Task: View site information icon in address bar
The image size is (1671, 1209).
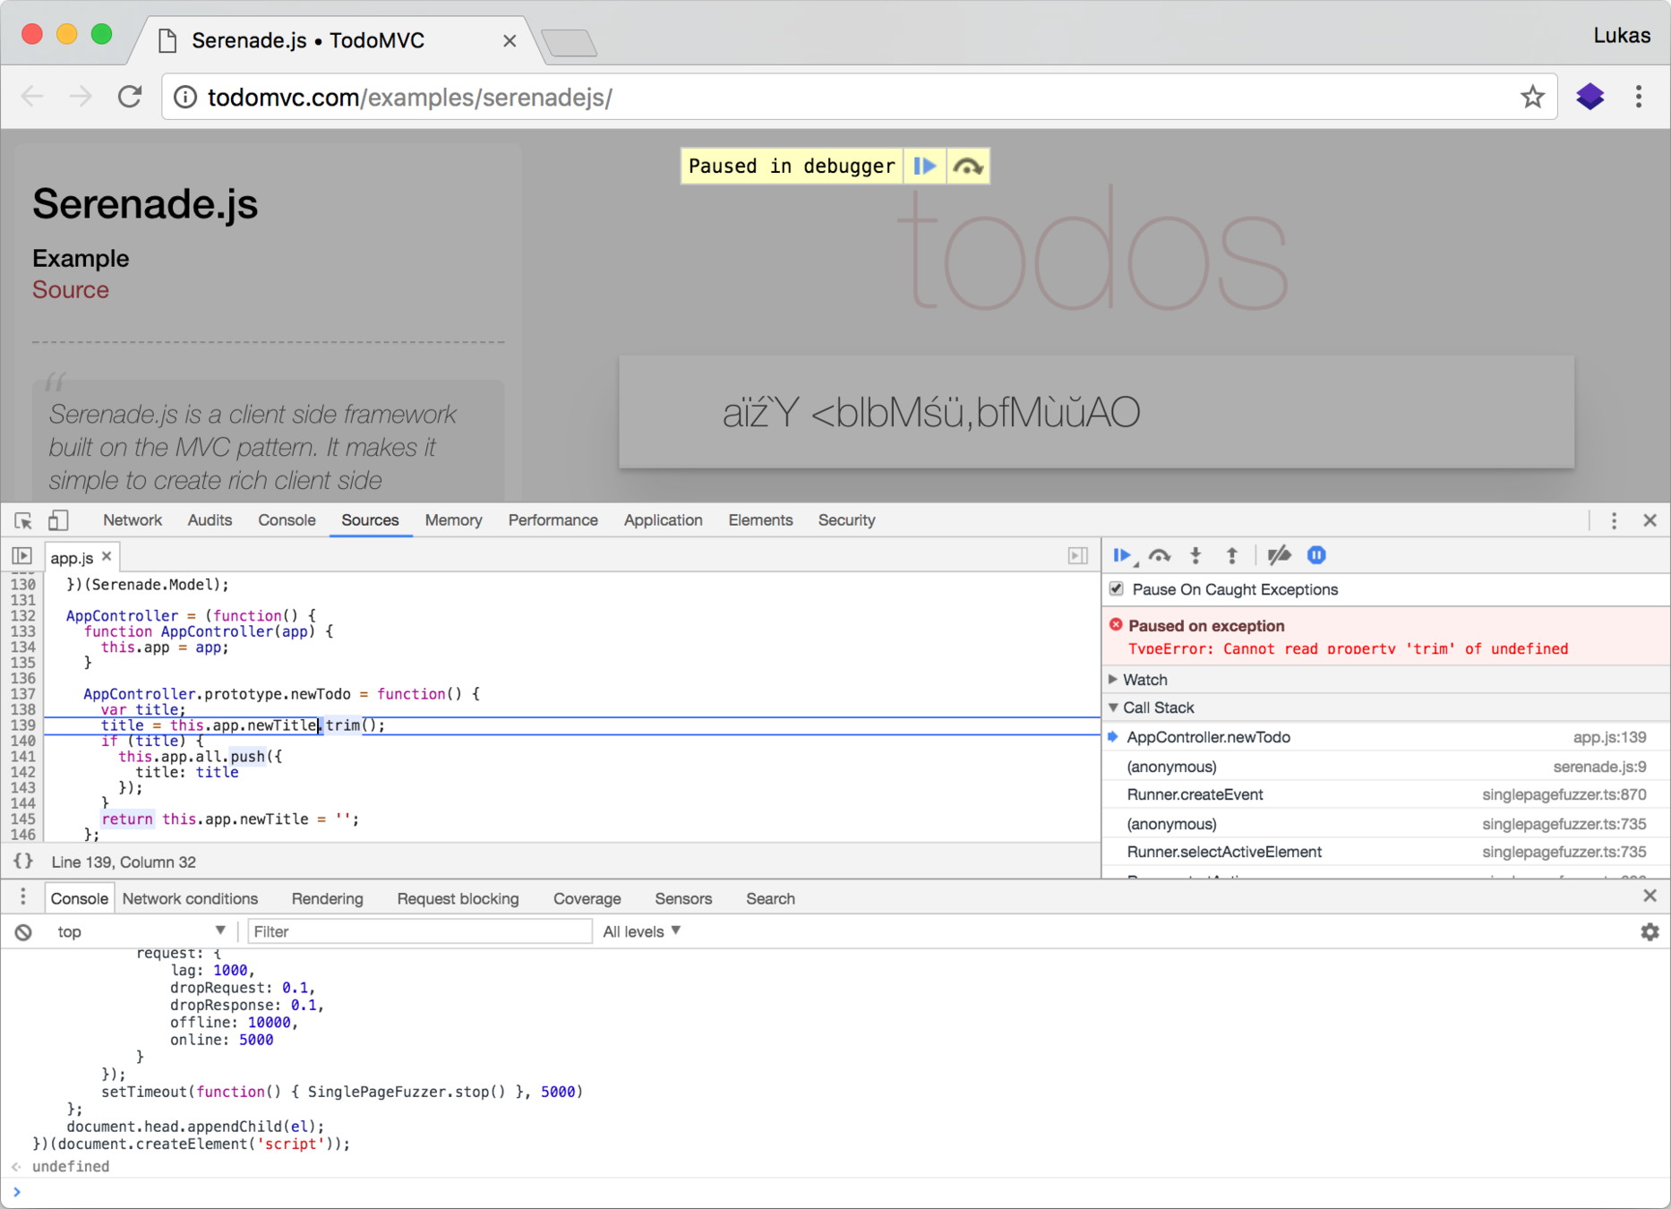Action: tap(185, 97)
